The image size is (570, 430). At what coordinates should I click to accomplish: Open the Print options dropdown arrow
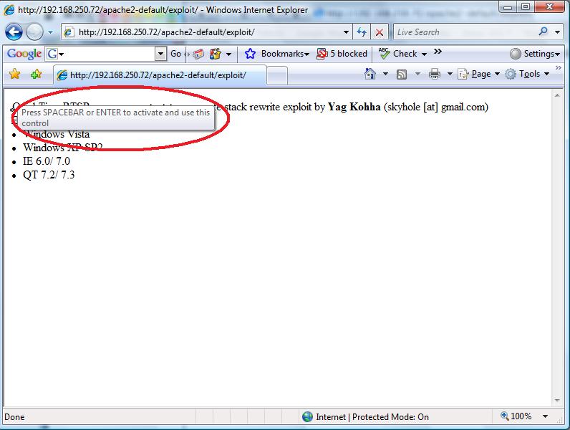[450, 75]
